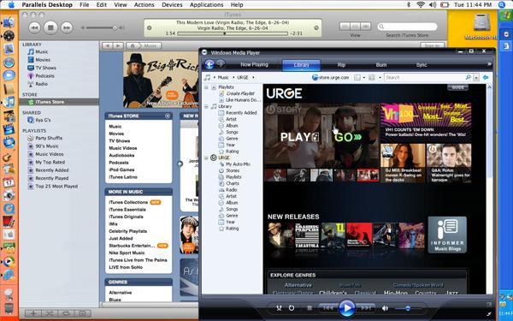Click the music note category icon in Media Player

pyautogui.click(x=207, y=78)
